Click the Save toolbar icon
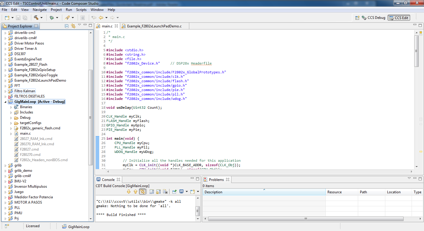Image resolution: width=424 pixels, height=231 pixels. click(18, 18)
